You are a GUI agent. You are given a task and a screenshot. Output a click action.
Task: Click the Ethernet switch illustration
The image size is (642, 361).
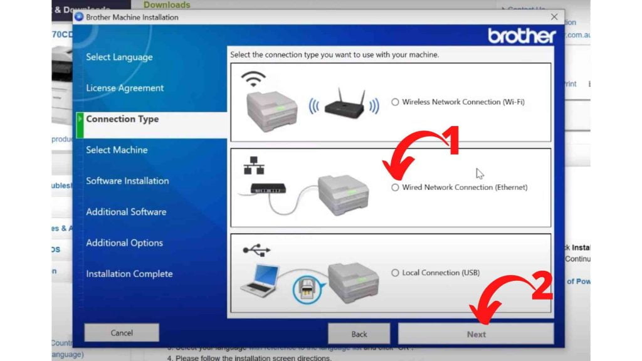click(x=268, y=189)
